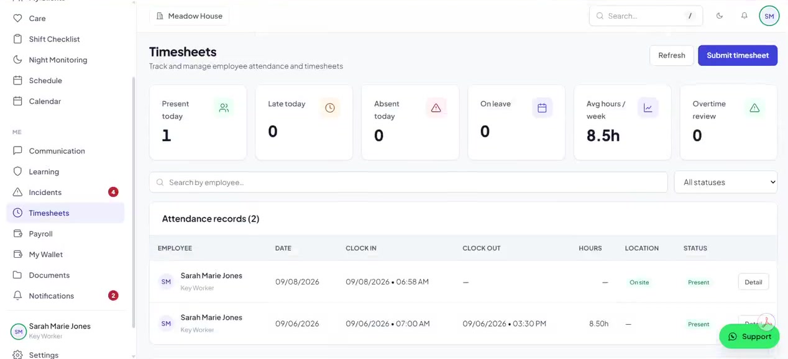The height and width of the screenshot is (359, 788).
Task: Open Detail for the 09/08/2026 record
Action: click(753, 282)
